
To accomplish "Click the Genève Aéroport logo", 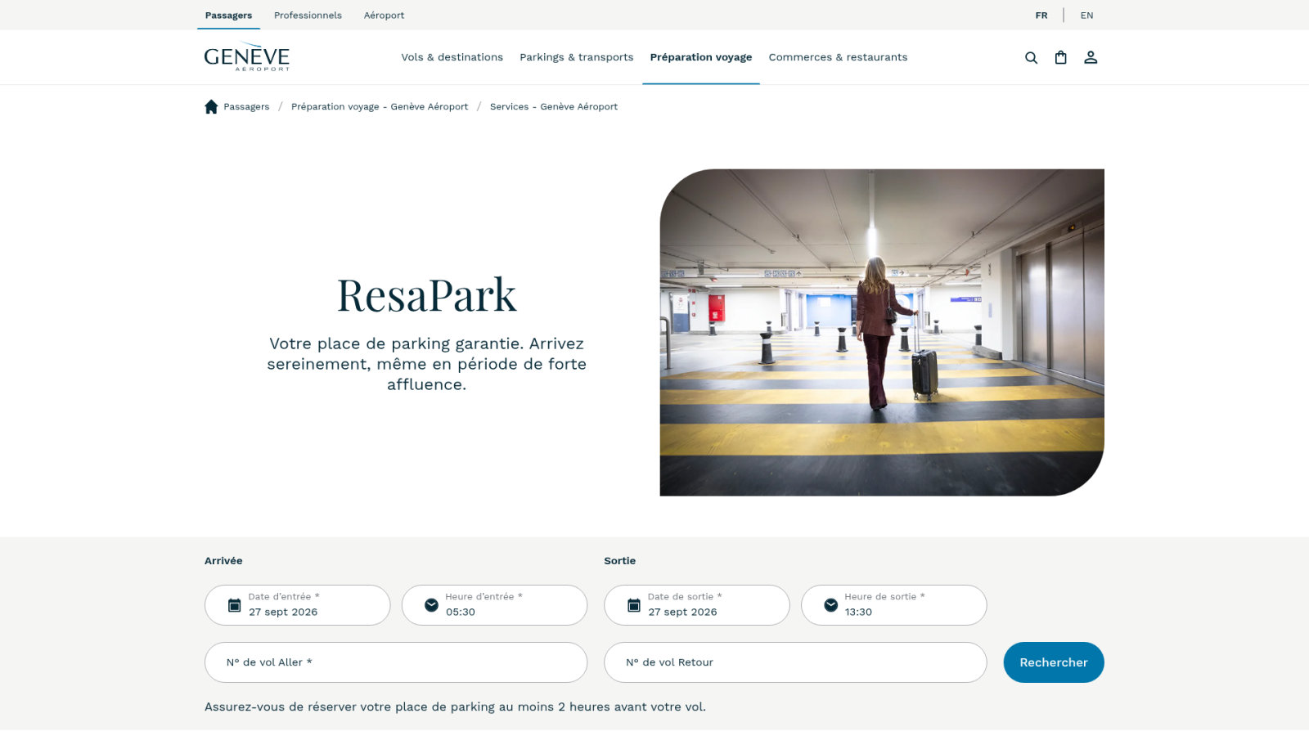I will [247, 57].
